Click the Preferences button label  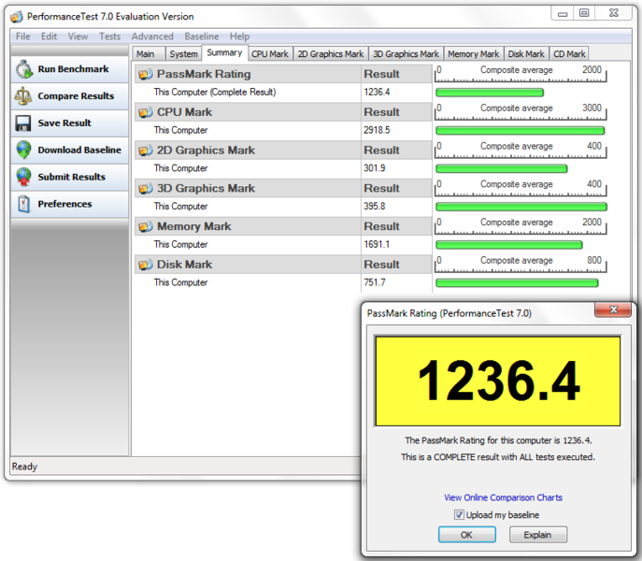(64, 204)
